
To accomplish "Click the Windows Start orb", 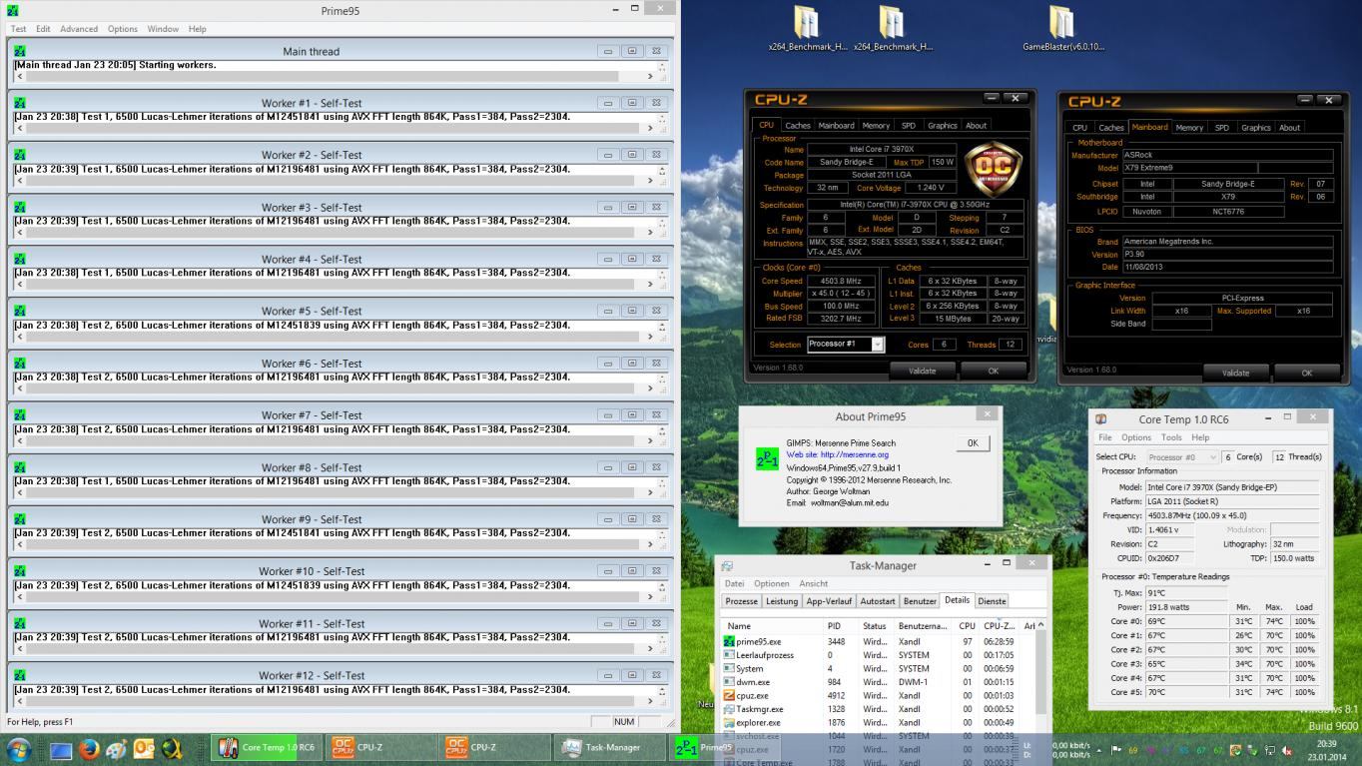I will [17, 748].
